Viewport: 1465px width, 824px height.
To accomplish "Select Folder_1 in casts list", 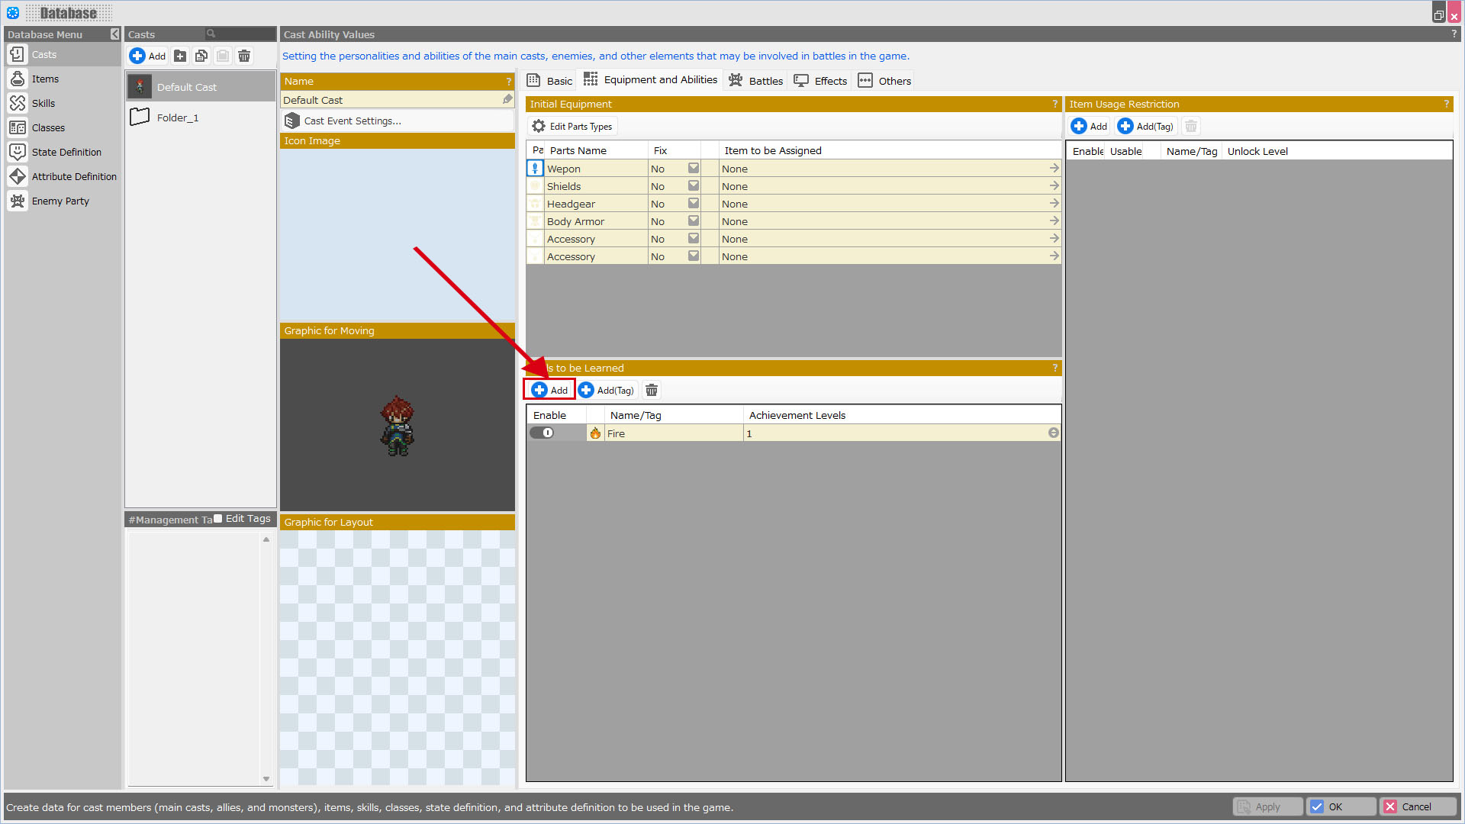I will (200, 117).
